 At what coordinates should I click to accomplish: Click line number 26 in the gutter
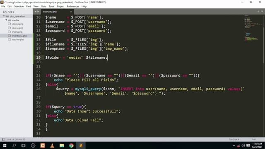[x=39, y=89]
